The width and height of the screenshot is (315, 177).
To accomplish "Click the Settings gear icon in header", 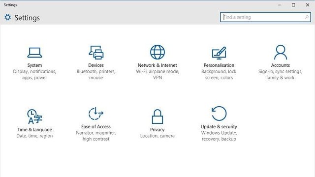I will (x=8, y=18).
